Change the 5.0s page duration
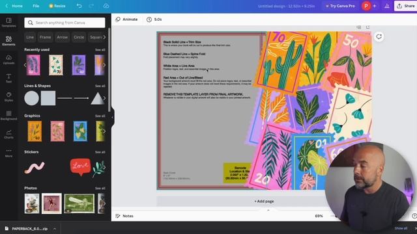 pyautogui.click(x=154, y=19)
